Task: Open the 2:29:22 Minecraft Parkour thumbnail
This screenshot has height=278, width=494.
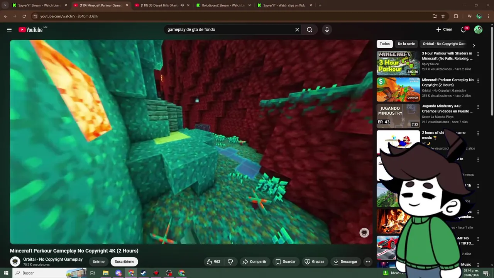Action: point(398,89)
